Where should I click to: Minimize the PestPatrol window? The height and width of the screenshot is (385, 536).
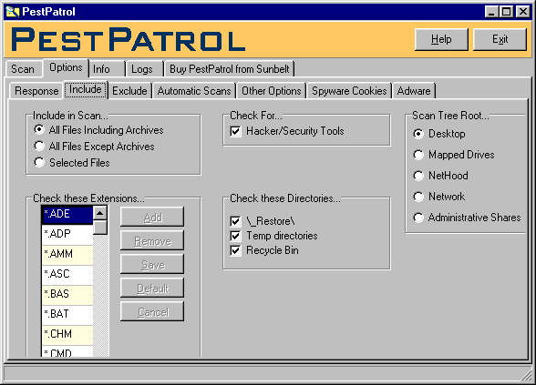click(491, 12)
